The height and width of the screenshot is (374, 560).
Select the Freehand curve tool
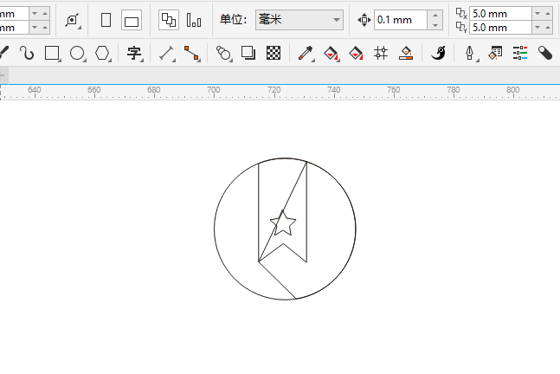27,53
